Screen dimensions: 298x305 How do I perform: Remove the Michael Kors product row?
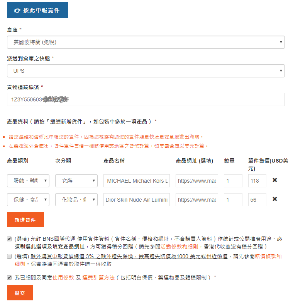pyautogui.click(x=275, y=180)
